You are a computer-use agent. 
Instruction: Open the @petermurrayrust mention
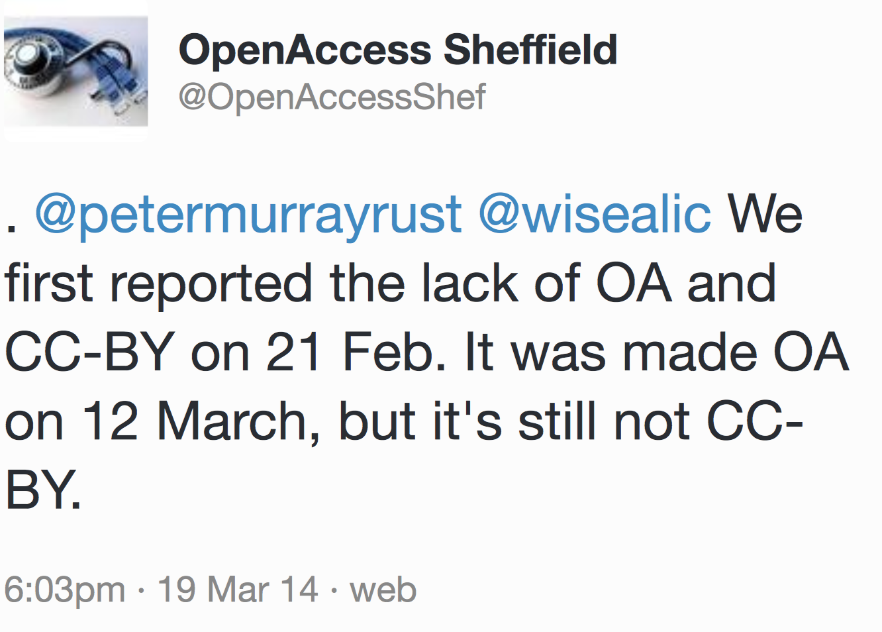point(248,215)
